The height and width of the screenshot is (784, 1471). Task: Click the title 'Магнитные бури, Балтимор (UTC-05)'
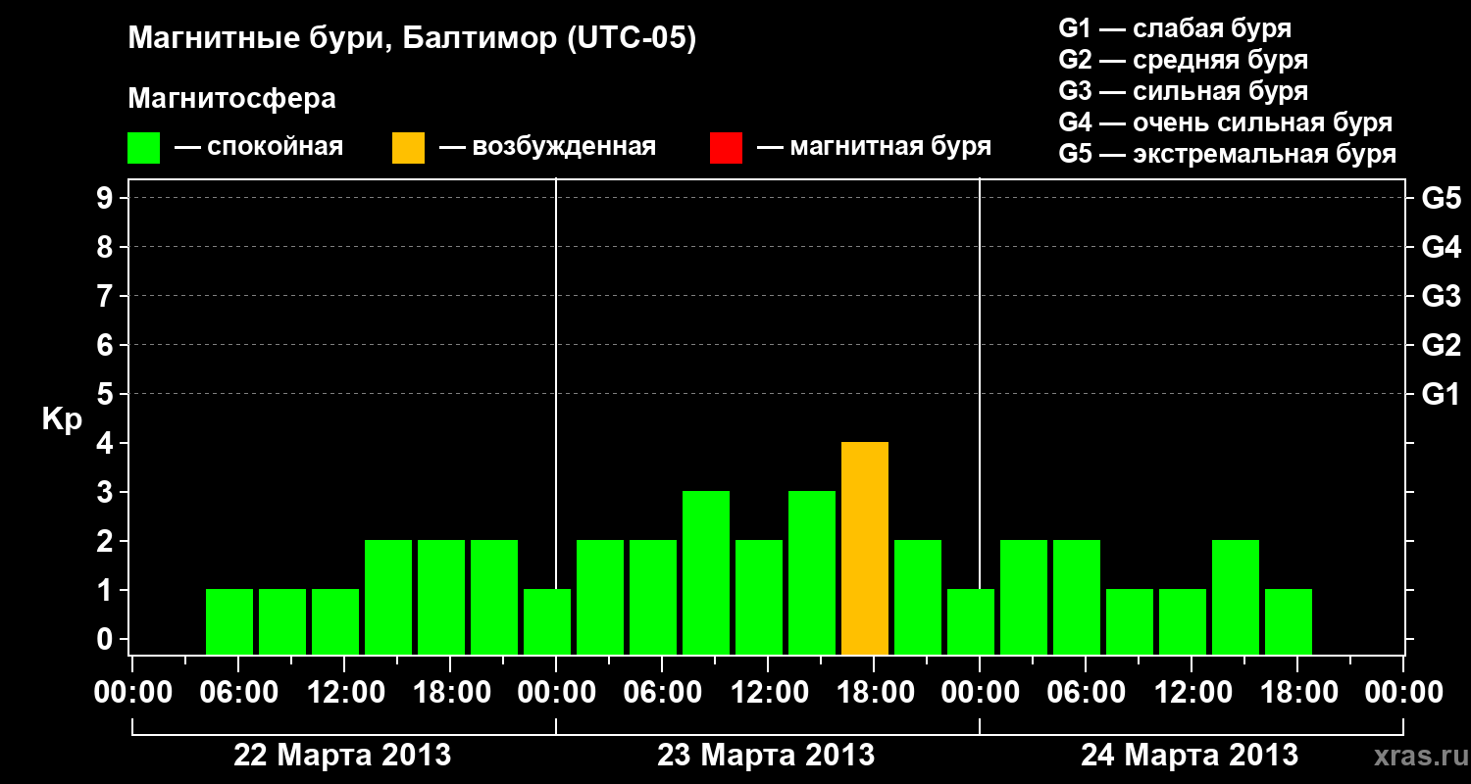click(x=412, y=39)
